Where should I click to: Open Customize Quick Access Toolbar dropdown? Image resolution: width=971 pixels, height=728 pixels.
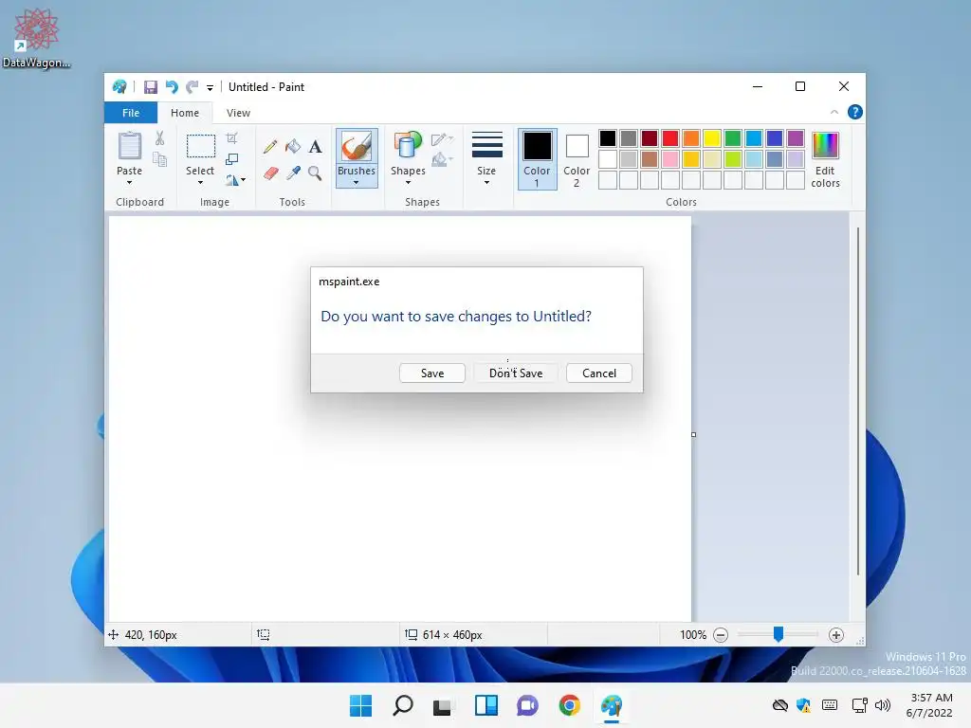pyautogui.click(x=210, y=88)
